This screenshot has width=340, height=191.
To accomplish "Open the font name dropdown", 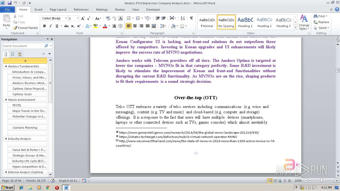I will click(x=66, y=18).
